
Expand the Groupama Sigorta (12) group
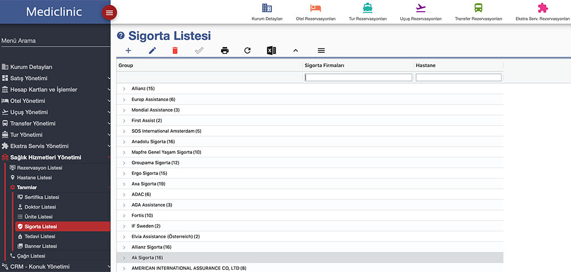124,163
